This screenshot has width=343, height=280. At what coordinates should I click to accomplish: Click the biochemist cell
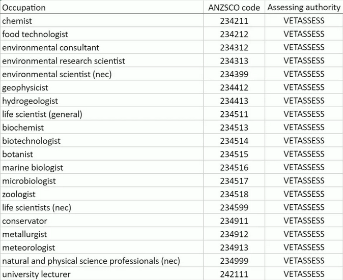(102, 128)
